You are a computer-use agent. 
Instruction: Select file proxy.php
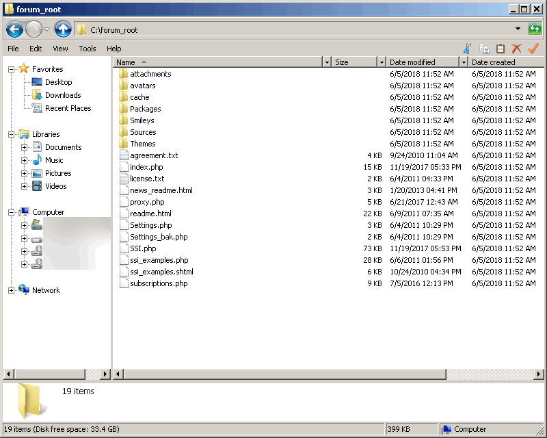pos(147,202)
